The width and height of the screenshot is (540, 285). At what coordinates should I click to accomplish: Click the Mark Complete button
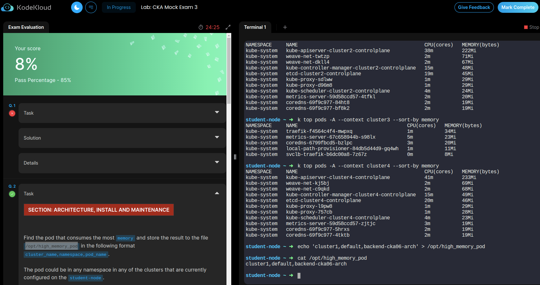(518, 7)
